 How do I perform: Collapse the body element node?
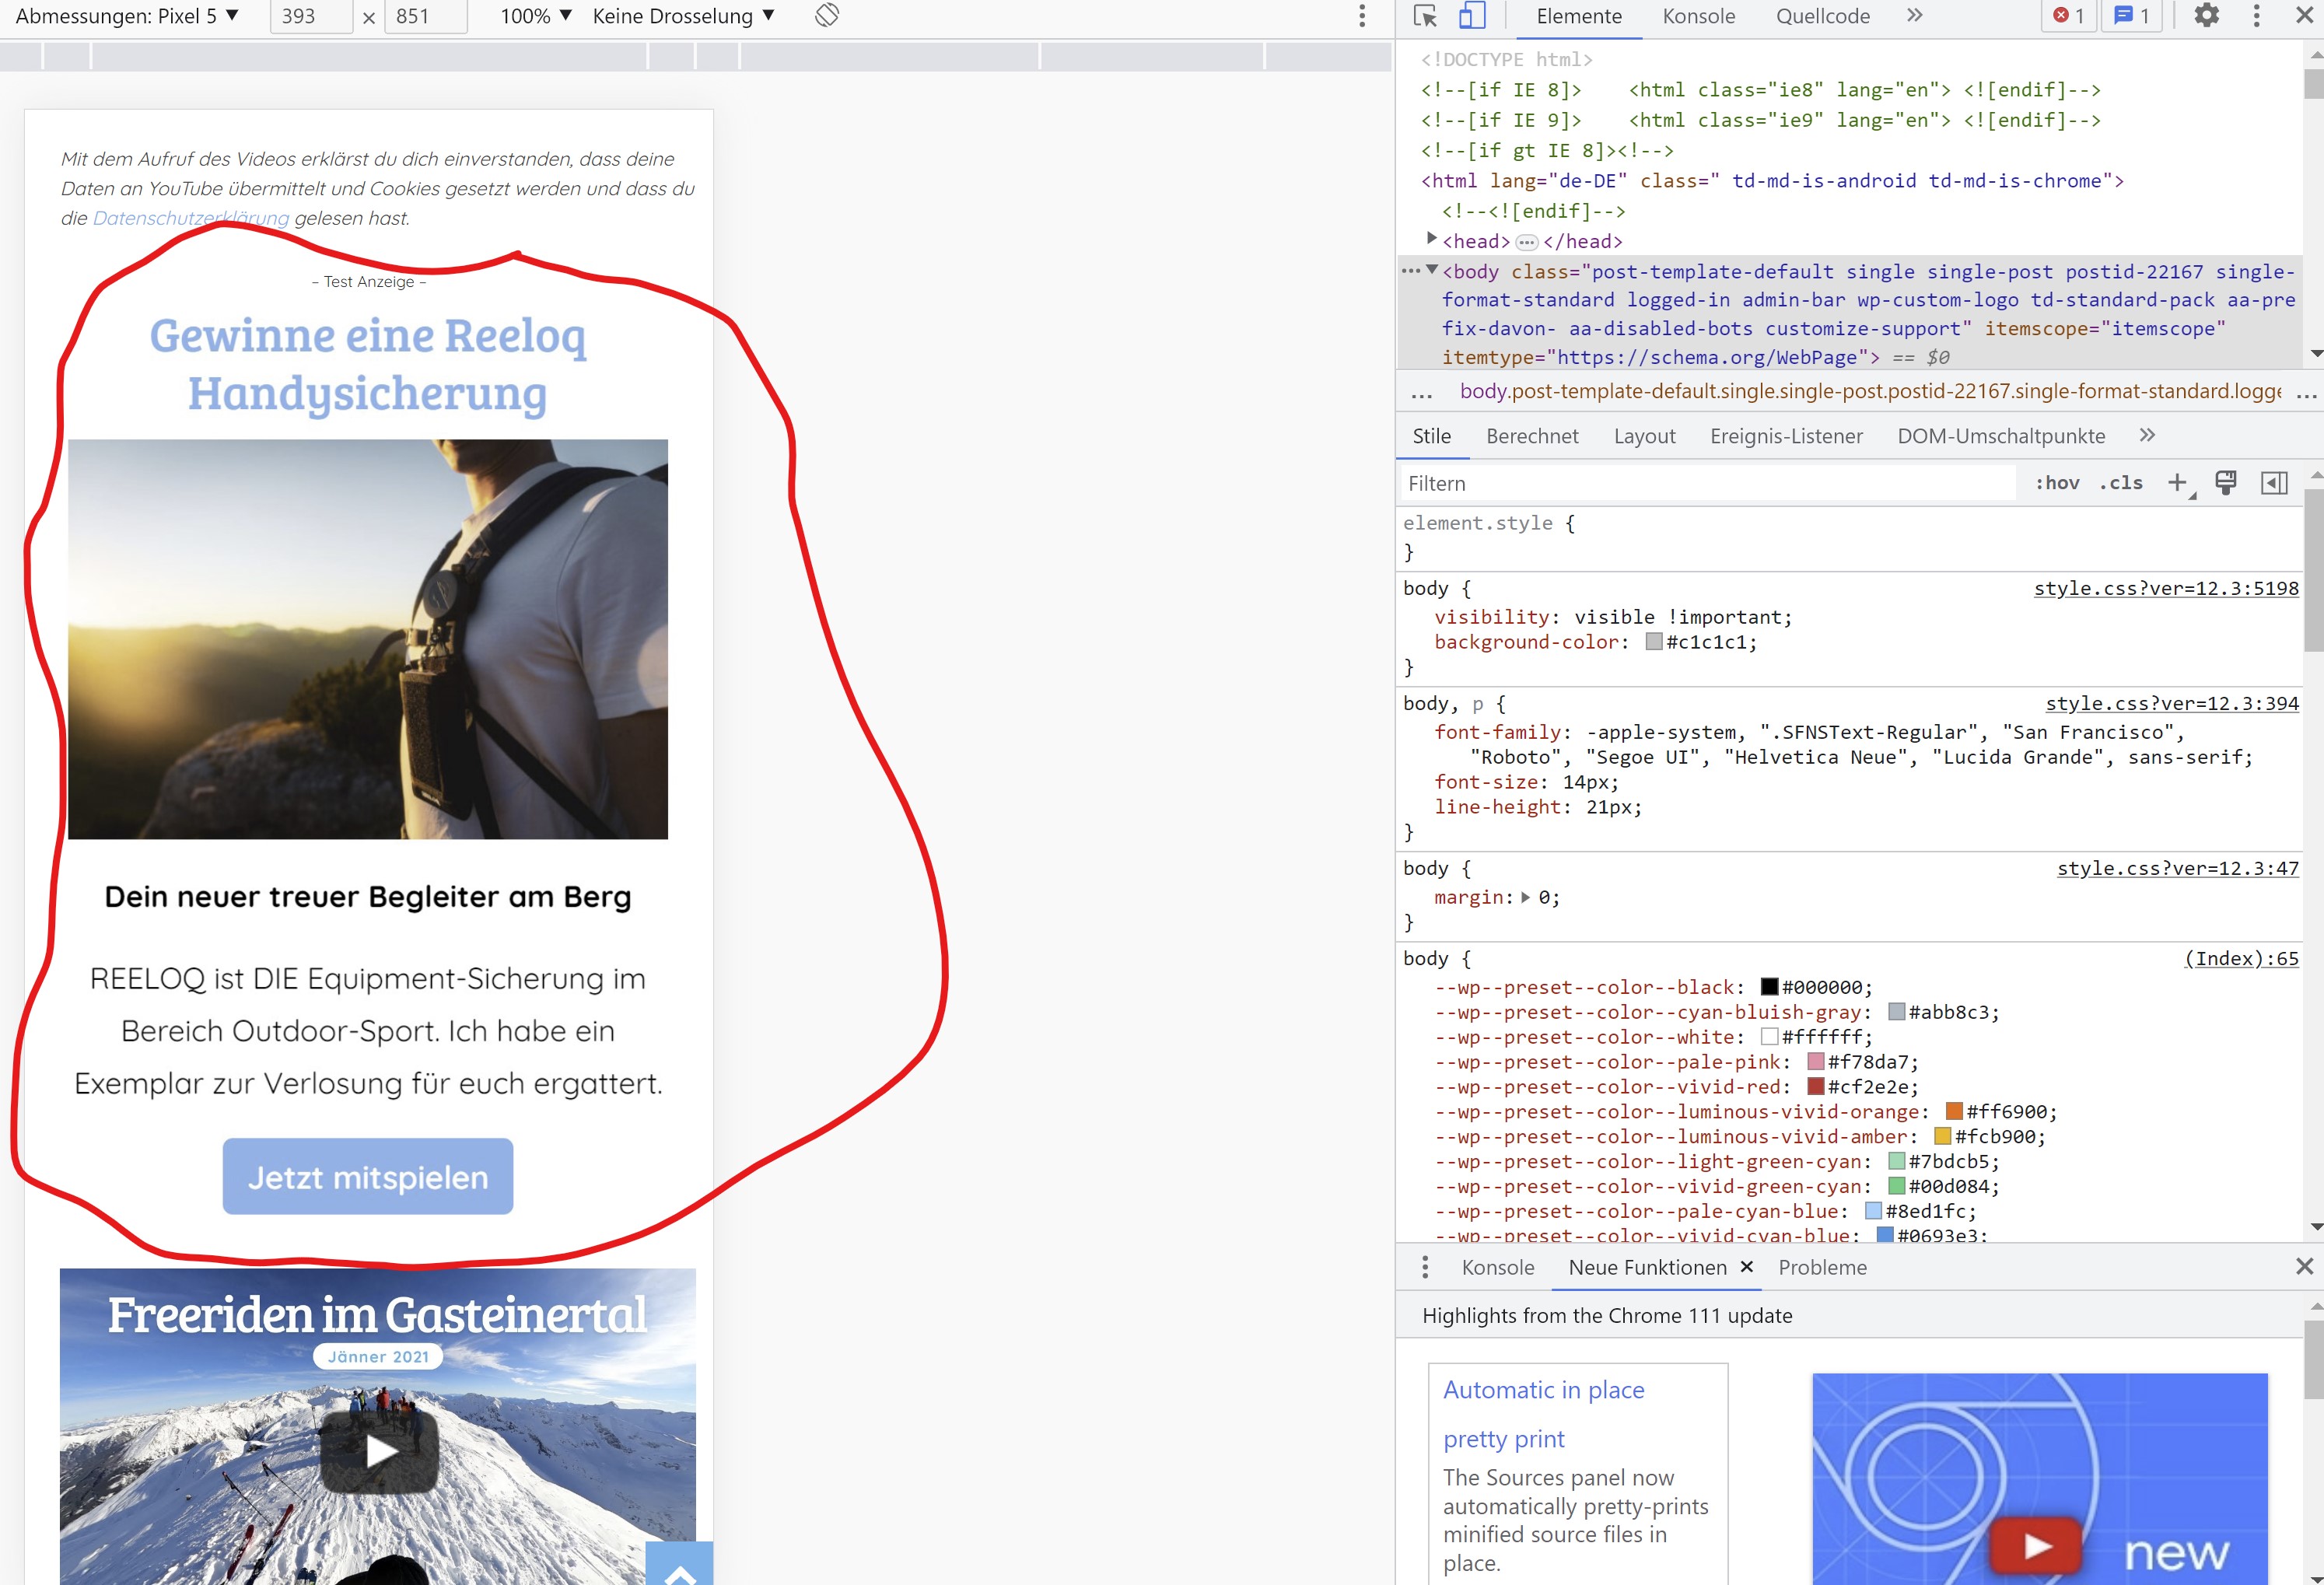tap(1431, 270)
